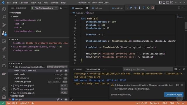This screenshot has width=187, height=105.
Task: Select runtime.goexit call stack frame
Action: tap(39, 82)
